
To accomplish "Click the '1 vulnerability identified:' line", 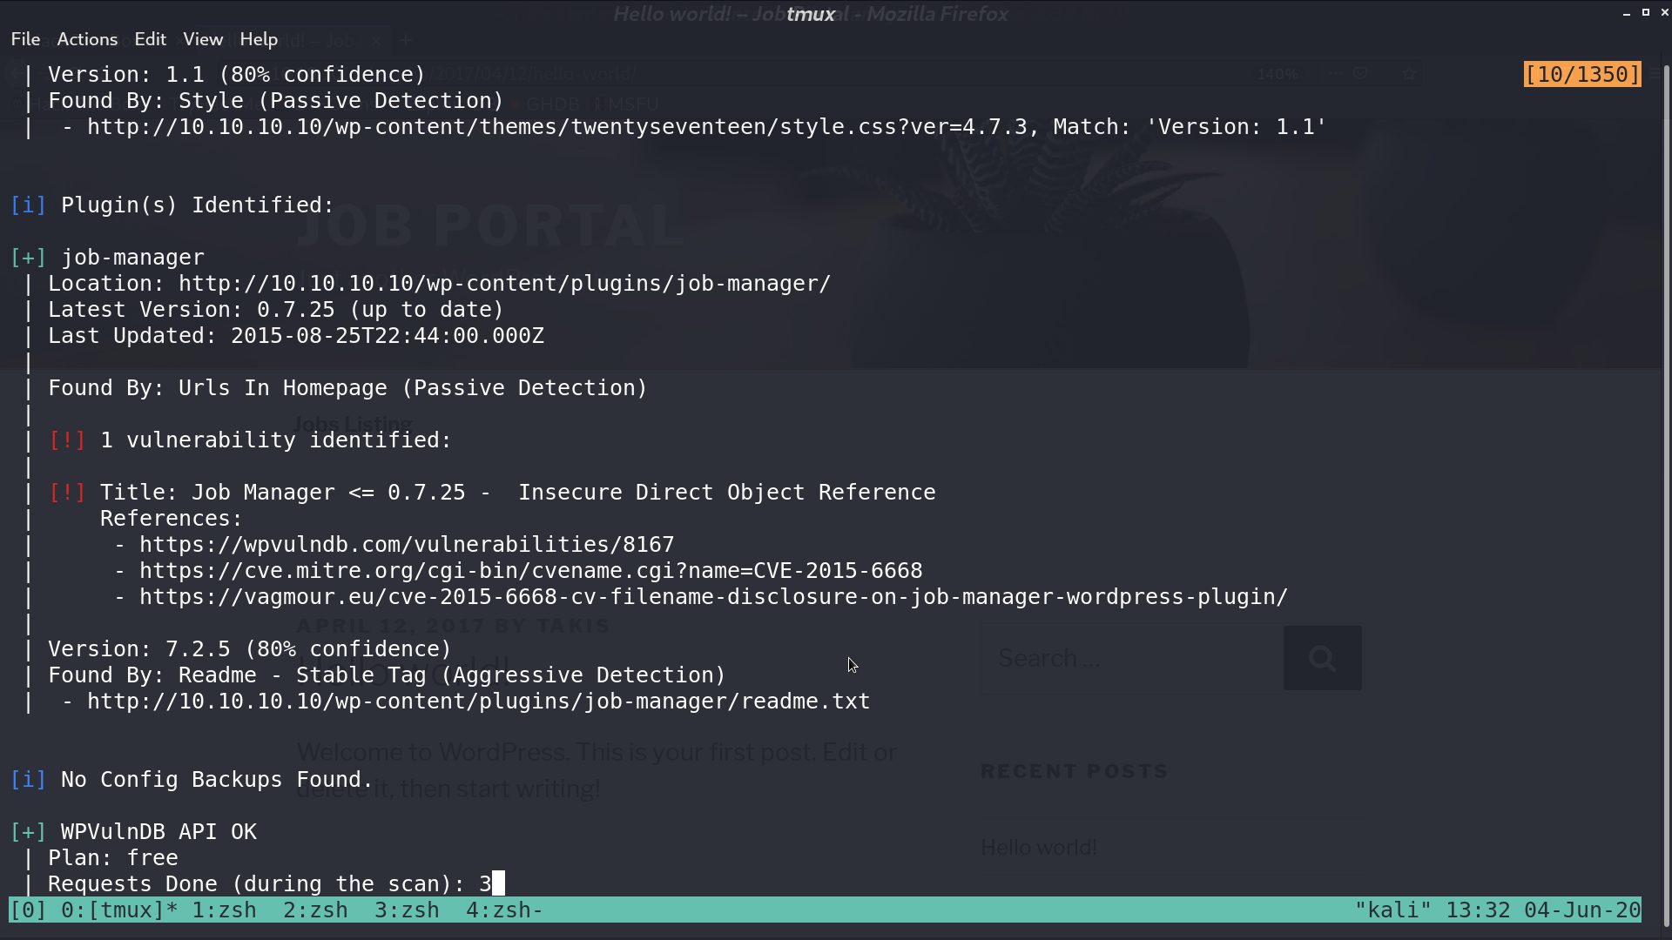I will [250, 440].
